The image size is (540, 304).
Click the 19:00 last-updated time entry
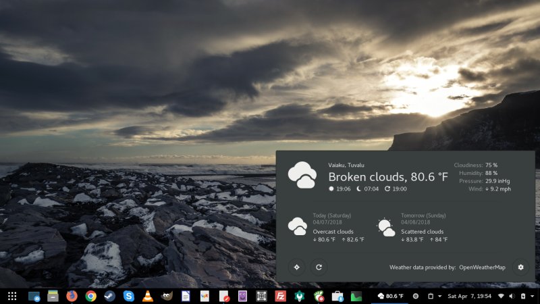(x=396, y=189)
